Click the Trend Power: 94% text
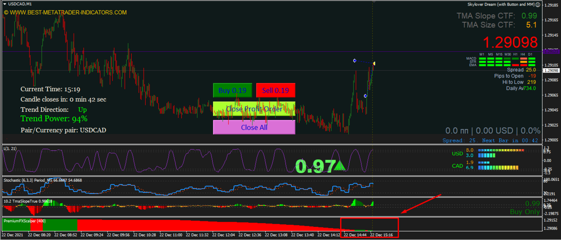Screen dimensions: 561x240 [x=54, y=119]
